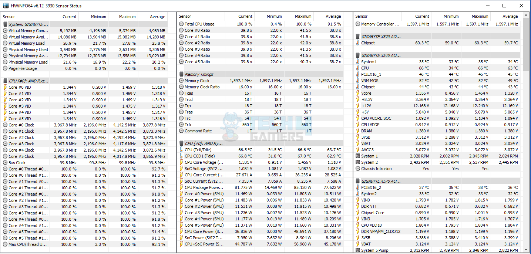Screen dimensions: 531x254
Task: Click the right sensor panel's vertical scrollbar thumb
Action: 526,45
